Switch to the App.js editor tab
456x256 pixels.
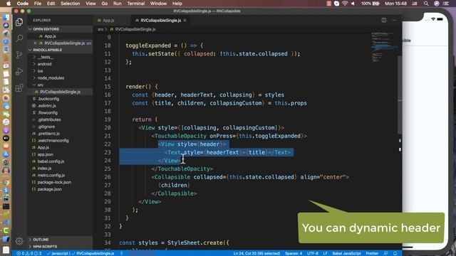[x=108, y=21]
